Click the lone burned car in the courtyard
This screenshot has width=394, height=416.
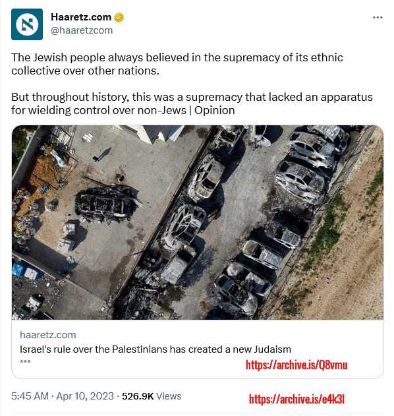[107, 203]
